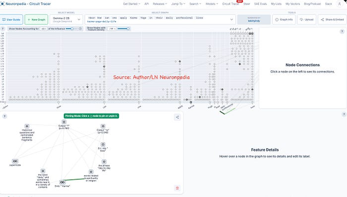The width and height of the screenshot is (347, 197).
Task: Select the supernode in subgraph
Action: (x=15, y=161)
